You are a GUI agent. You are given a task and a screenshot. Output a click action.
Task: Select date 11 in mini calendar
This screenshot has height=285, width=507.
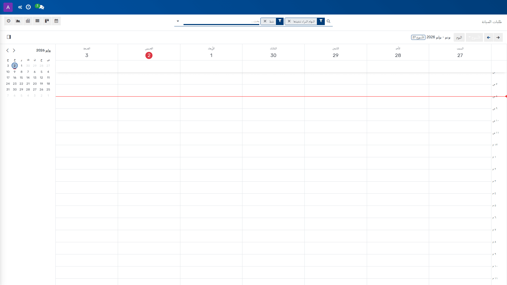pyautogui.click(x=48, y=78)
